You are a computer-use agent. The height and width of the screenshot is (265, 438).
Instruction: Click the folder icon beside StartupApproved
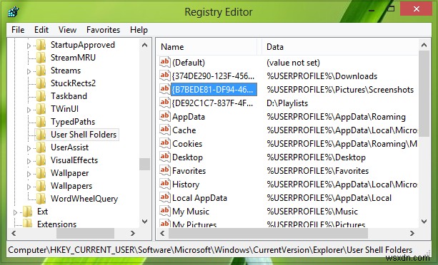pos(41,45)
